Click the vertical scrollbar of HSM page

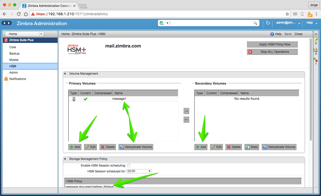pos(311,89)
